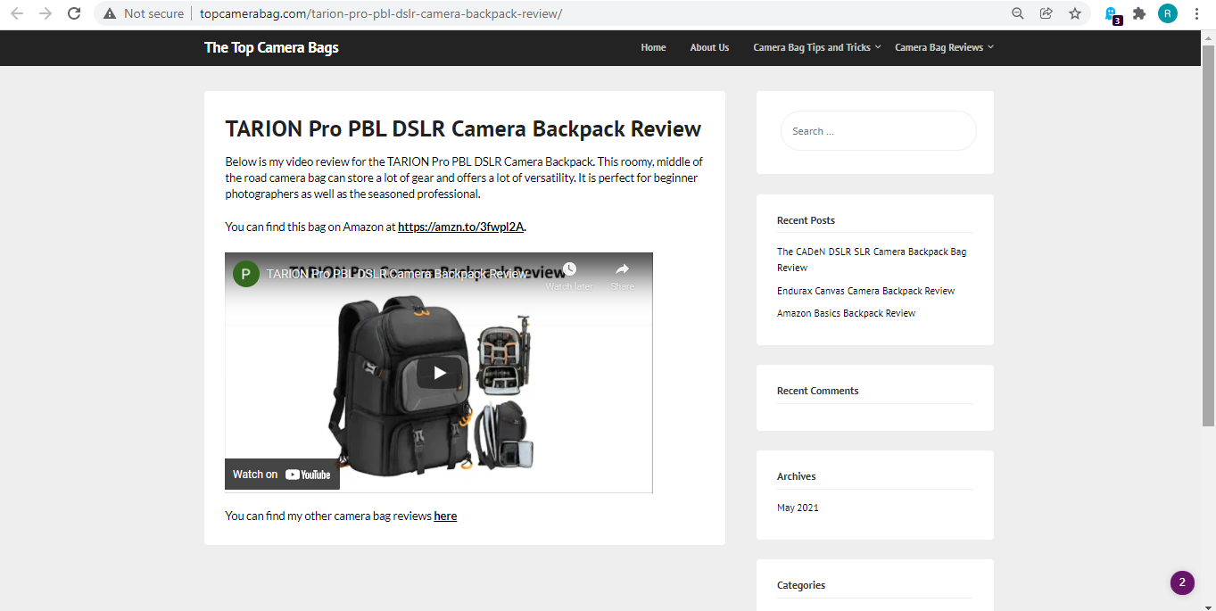Expand Camera Bag Reviews dropdown
Screen dimensions: 1216x611
(943, 47)
